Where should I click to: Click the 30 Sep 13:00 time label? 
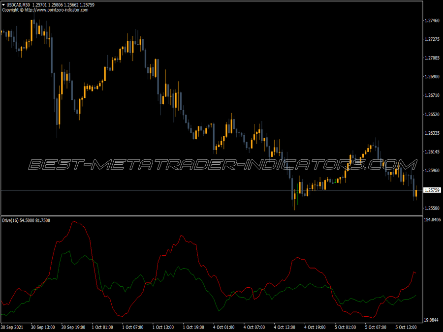tap(43, 327)
